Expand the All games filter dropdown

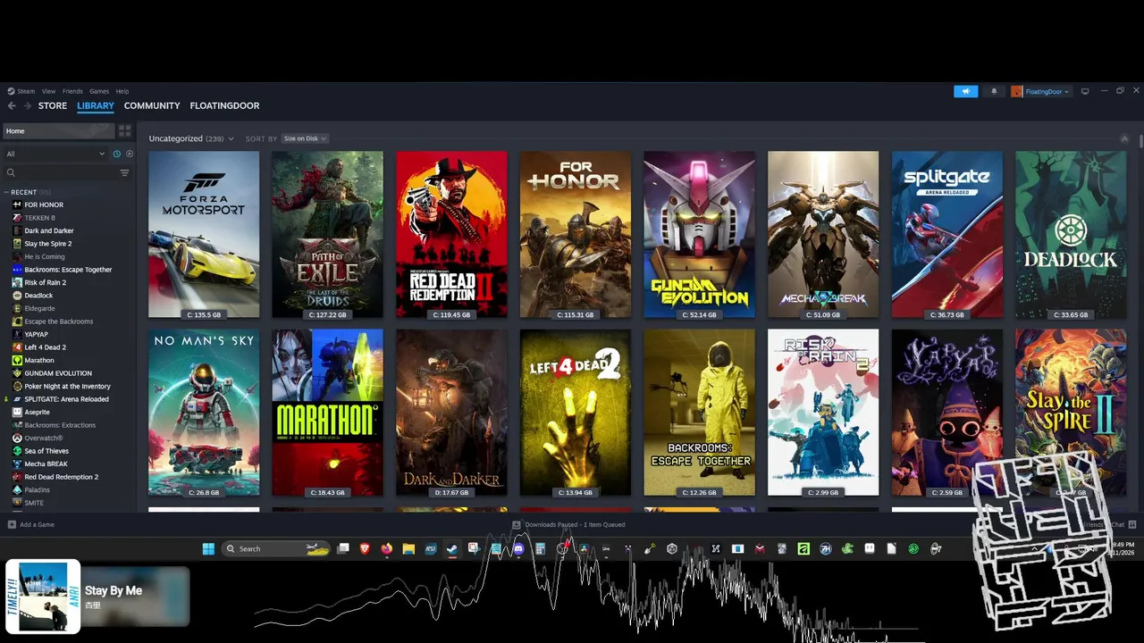55,154
